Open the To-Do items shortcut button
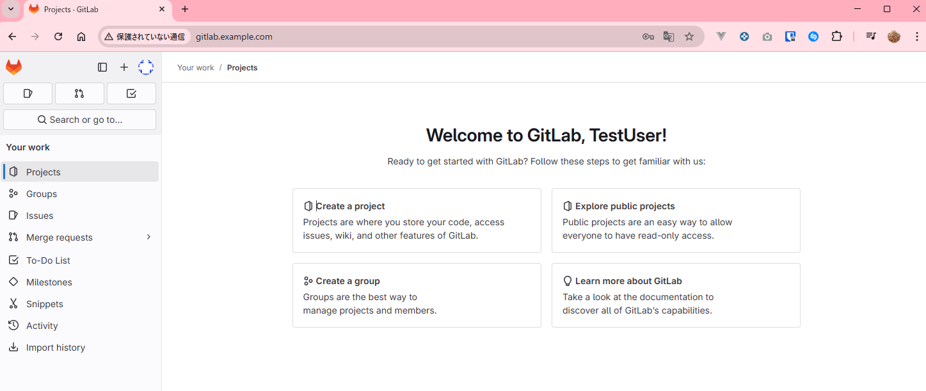 point(131,93)
